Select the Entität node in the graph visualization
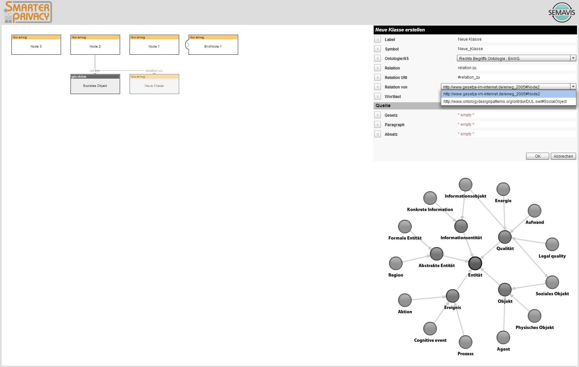Screen dimensions: 579x367 (475, 263)
